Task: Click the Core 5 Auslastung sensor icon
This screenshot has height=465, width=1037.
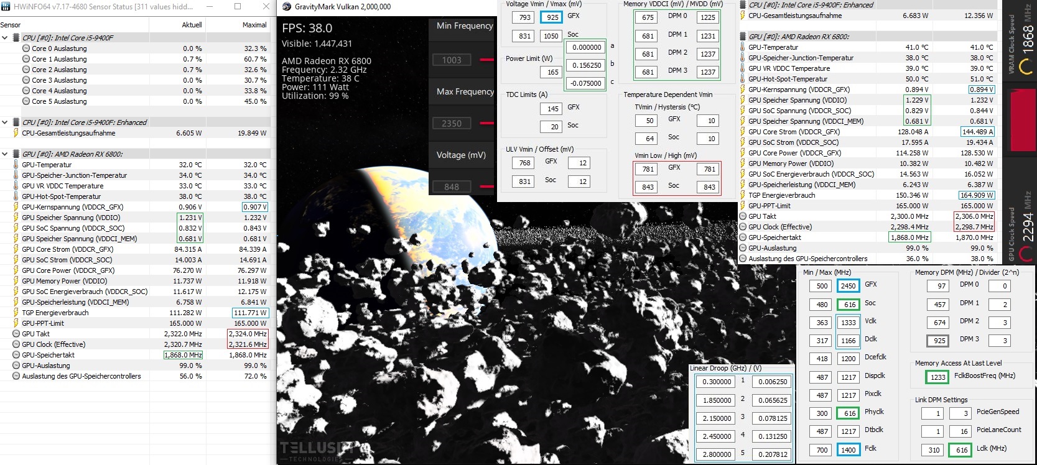Action: coord(26,101)
